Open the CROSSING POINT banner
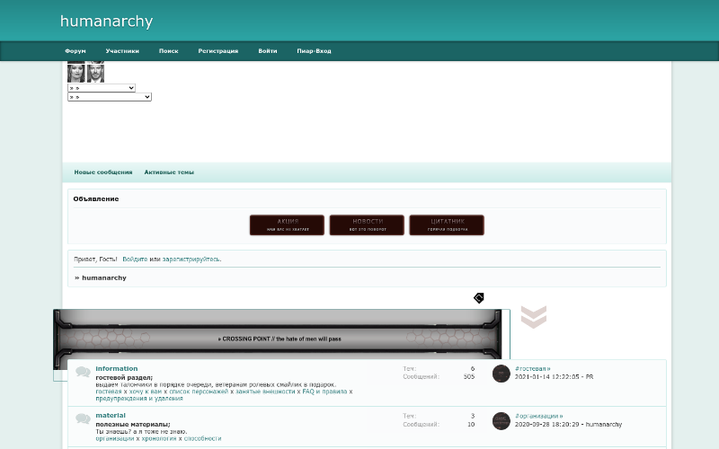Image resolution: width=719 pixels, height=449 pixels. (x=280, y=339)
